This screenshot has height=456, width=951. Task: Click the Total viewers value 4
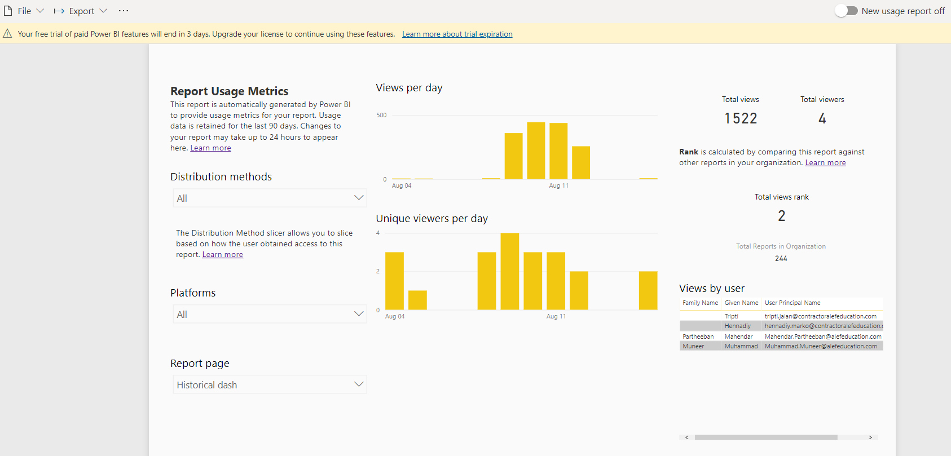coord(822,118)
